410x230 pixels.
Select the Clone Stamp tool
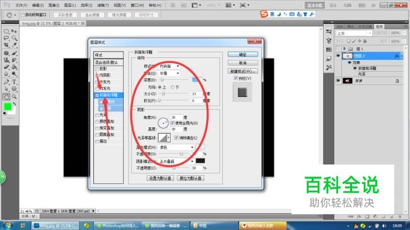[6, 60]
